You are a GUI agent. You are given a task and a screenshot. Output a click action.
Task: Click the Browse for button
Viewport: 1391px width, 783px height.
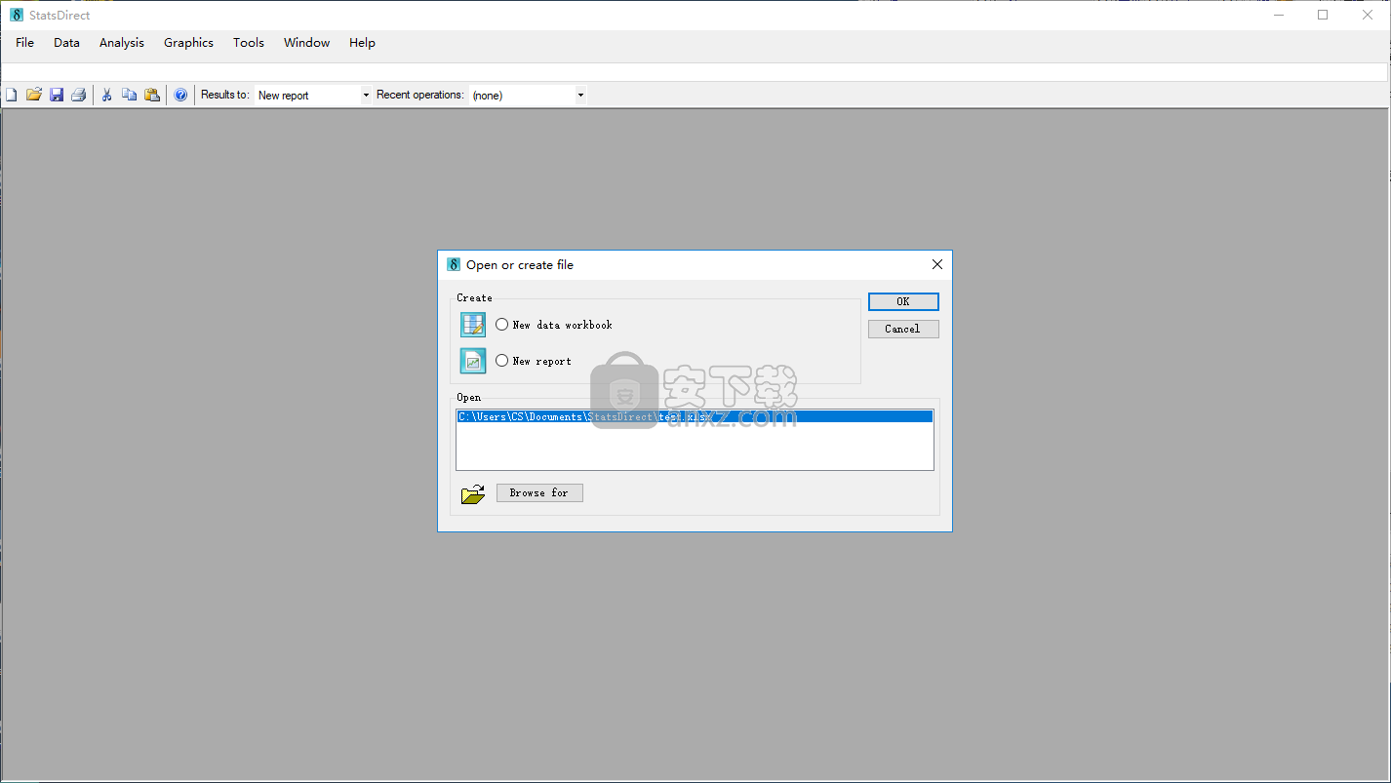(x=539, y=492)
